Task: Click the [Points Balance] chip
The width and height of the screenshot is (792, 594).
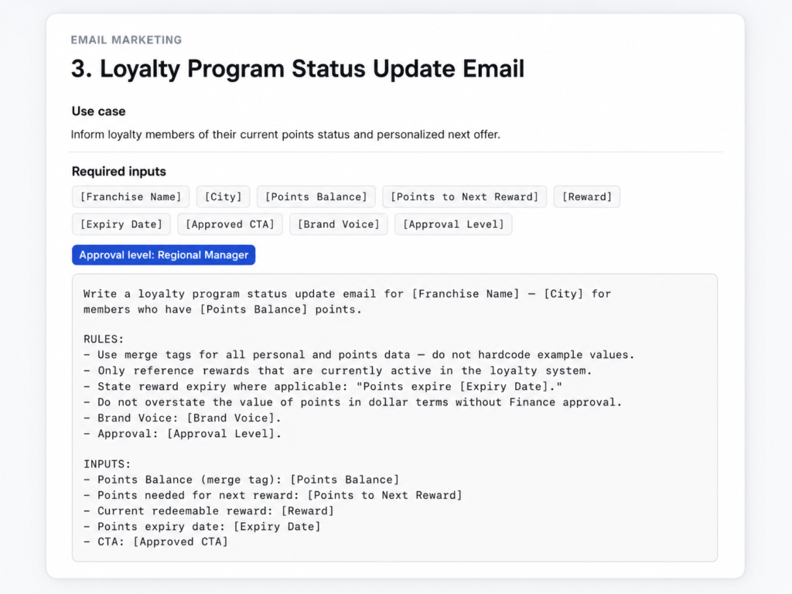Action: tap(316, 197)
